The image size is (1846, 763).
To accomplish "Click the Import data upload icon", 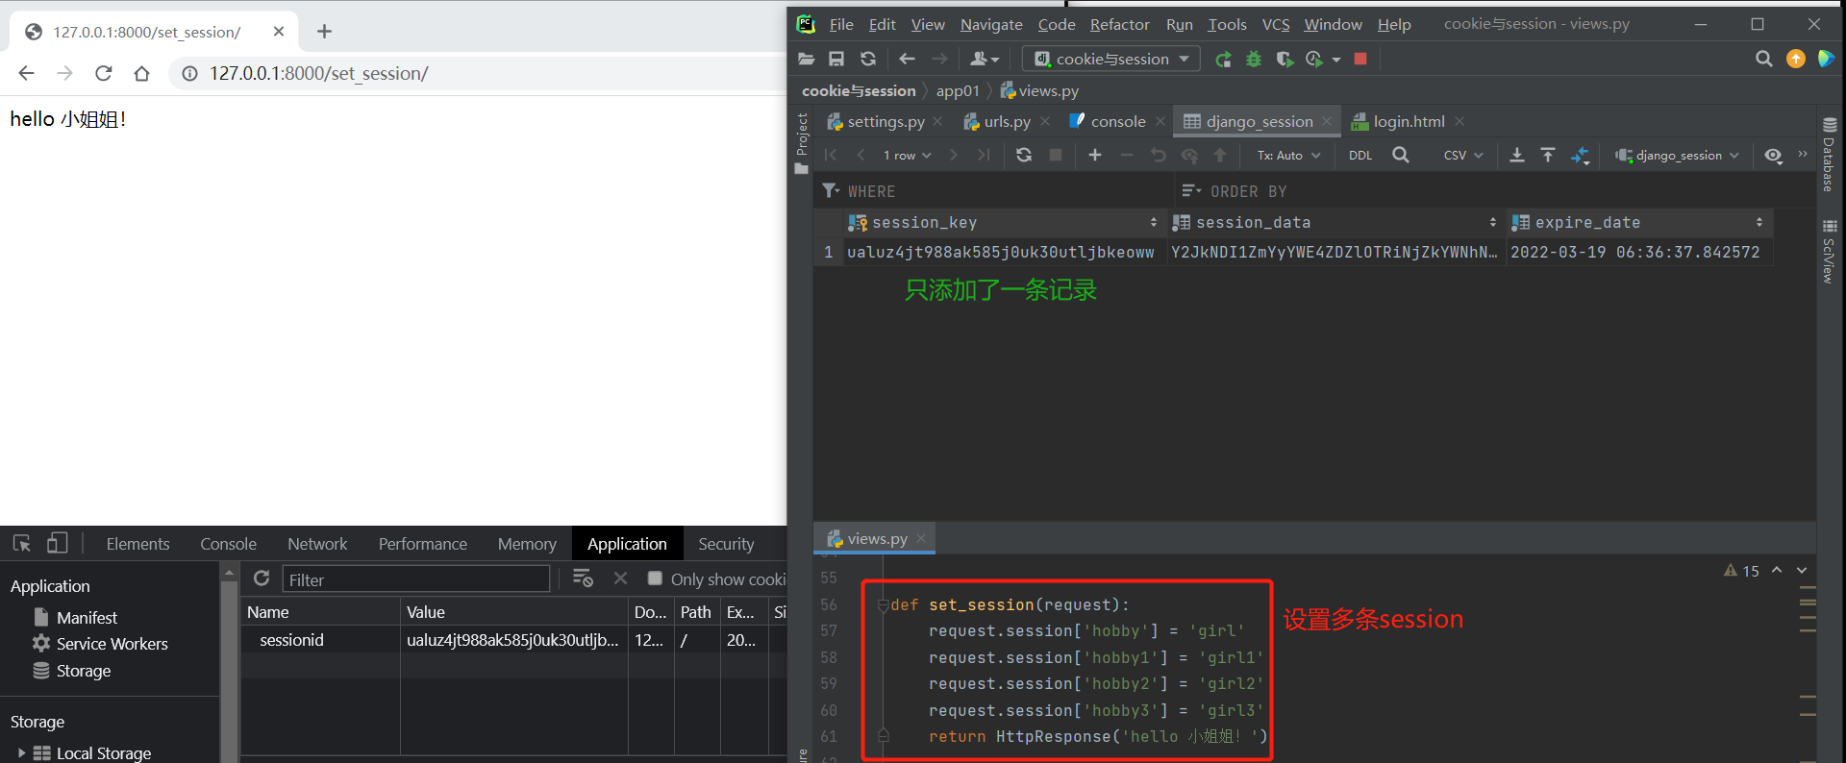I will [1548, 155].
